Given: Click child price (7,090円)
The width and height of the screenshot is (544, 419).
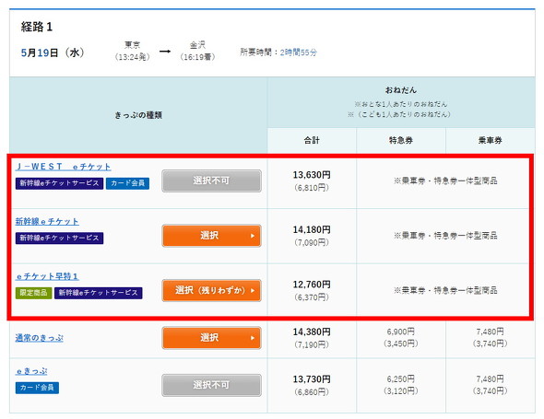Looking at the screenshot, I should point(312,242).
